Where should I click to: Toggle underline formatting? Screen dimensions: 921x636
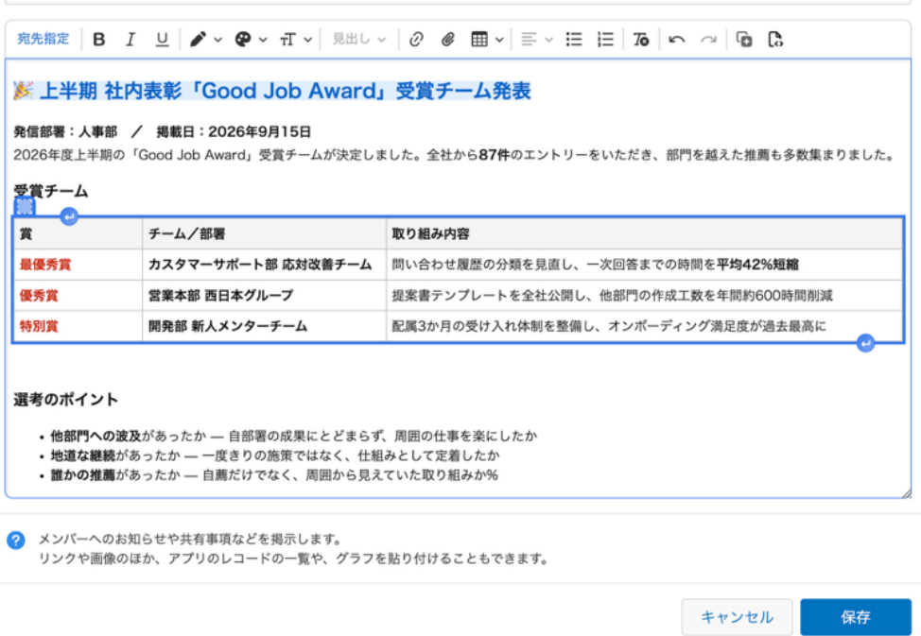pyautogui.click(x=162, y=40)
